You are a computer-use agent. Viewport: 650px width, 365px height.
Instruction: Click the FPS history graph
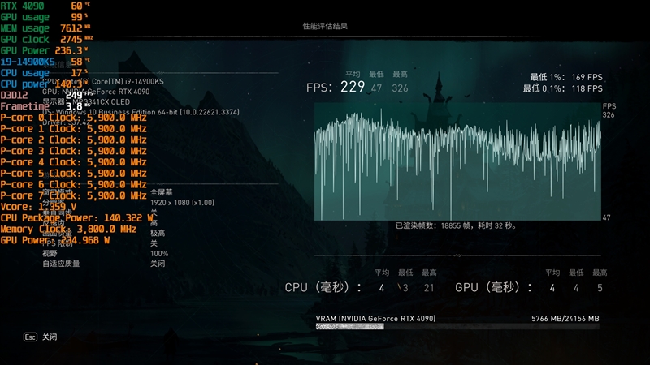click(x=457, y=161)
